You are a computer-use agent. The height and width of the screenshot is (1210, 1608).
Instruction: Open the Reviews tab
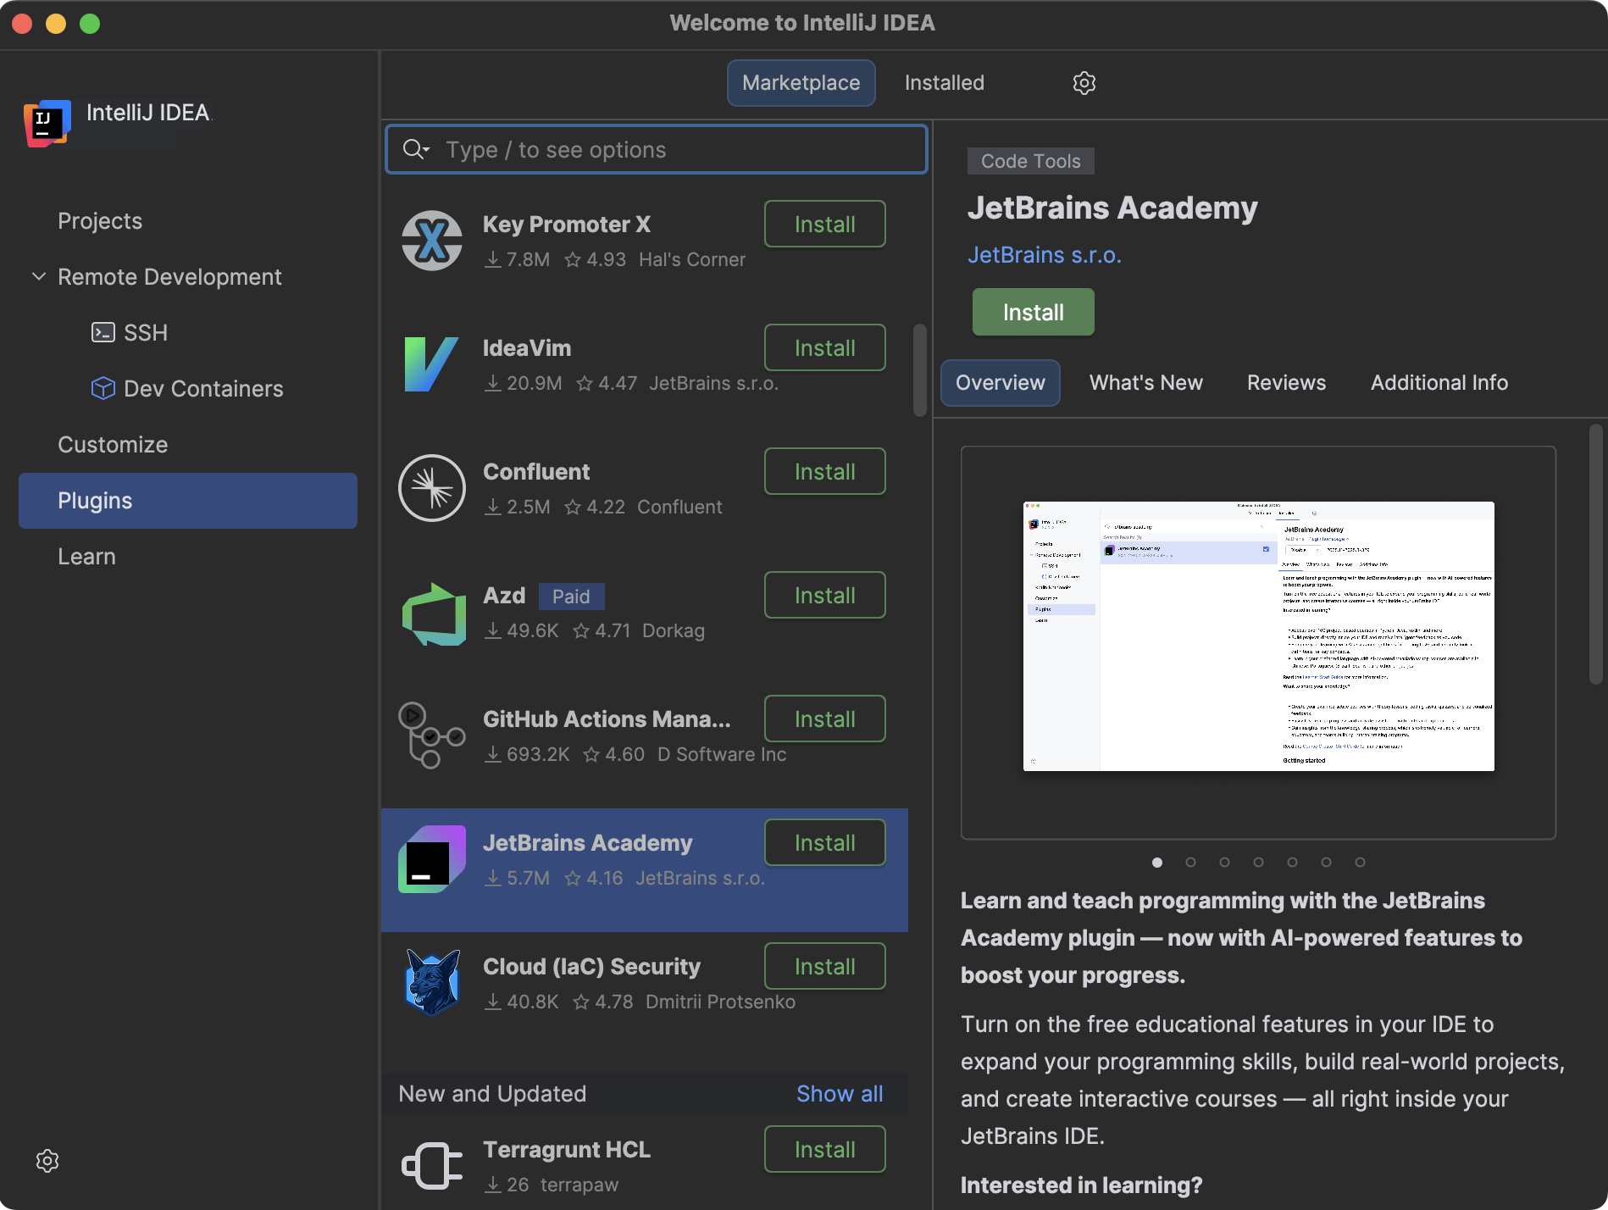[x=1286, y=383]
